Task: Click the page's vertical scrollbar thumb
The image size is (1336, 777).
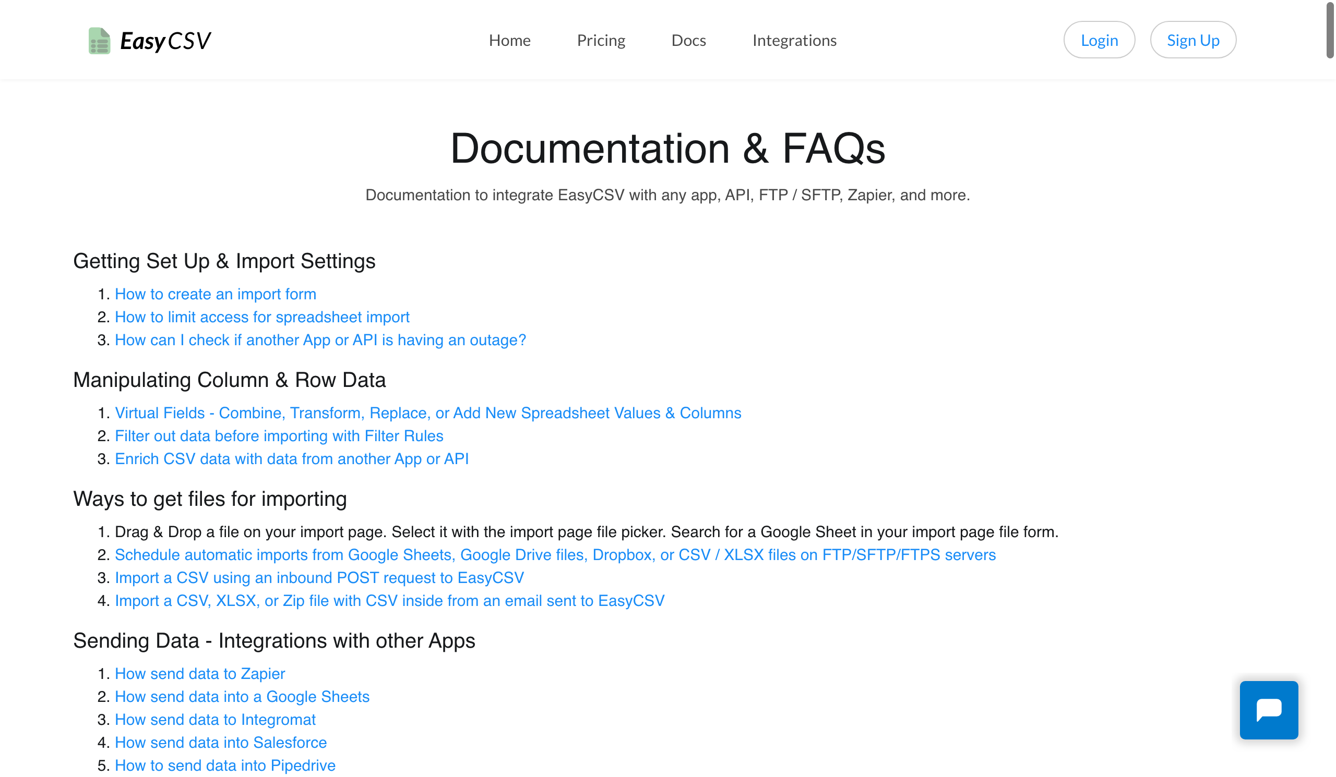Action: [x=1330, y=30]
